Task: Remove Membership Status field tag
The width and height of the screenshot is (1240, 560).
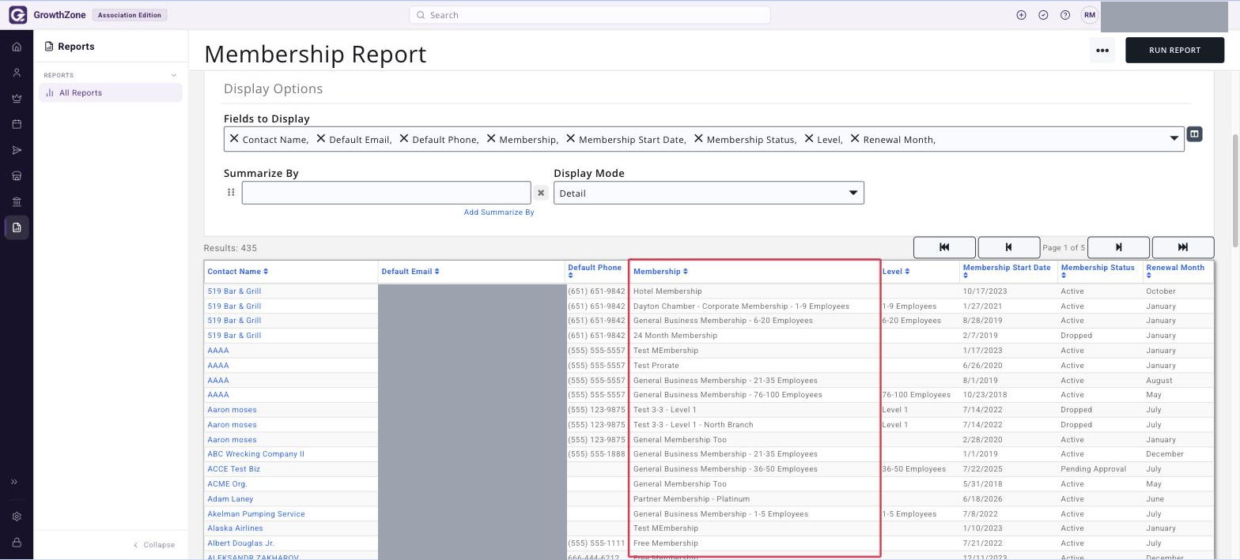Action: click(x=698, y=138)
